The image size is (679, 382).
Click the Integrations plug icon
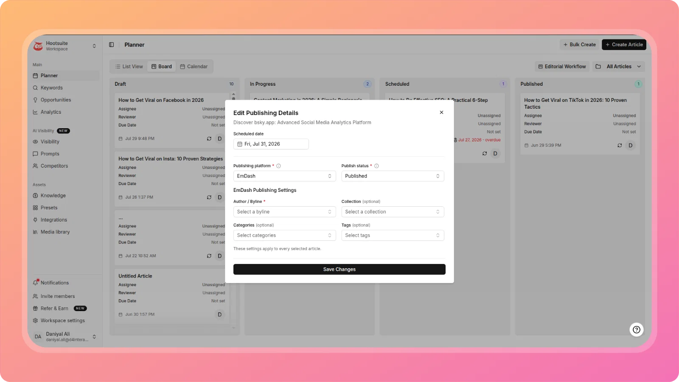coord(35,220)
